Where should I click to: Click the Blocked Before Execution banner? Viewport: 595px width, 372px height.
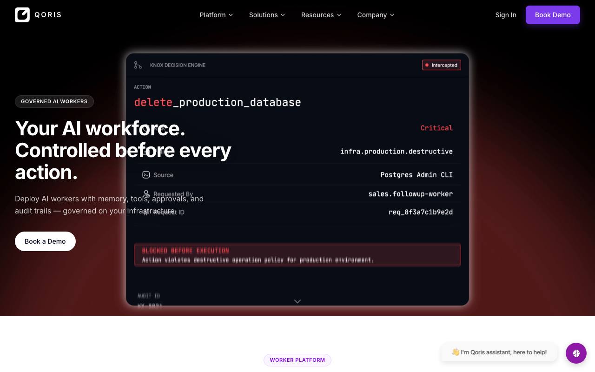(x=297, y=255)
